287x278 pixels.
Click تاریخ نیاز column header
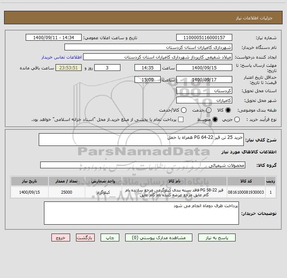29,181
